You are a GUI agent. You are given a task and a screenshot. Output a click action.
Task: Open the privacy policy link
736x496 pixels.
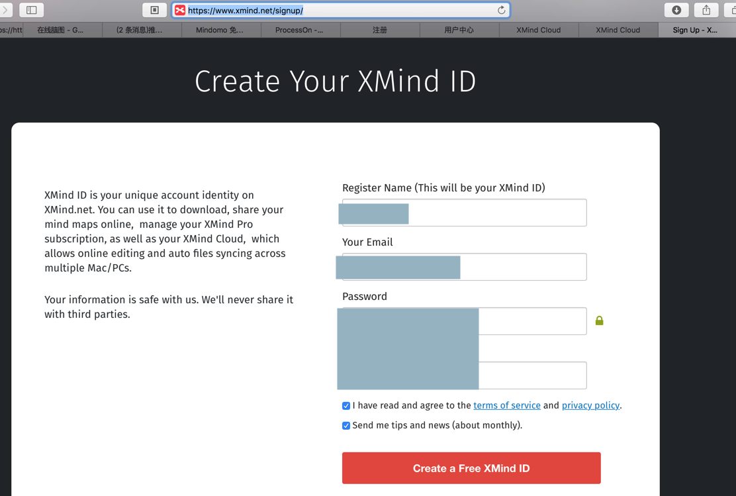coord(590,405)
